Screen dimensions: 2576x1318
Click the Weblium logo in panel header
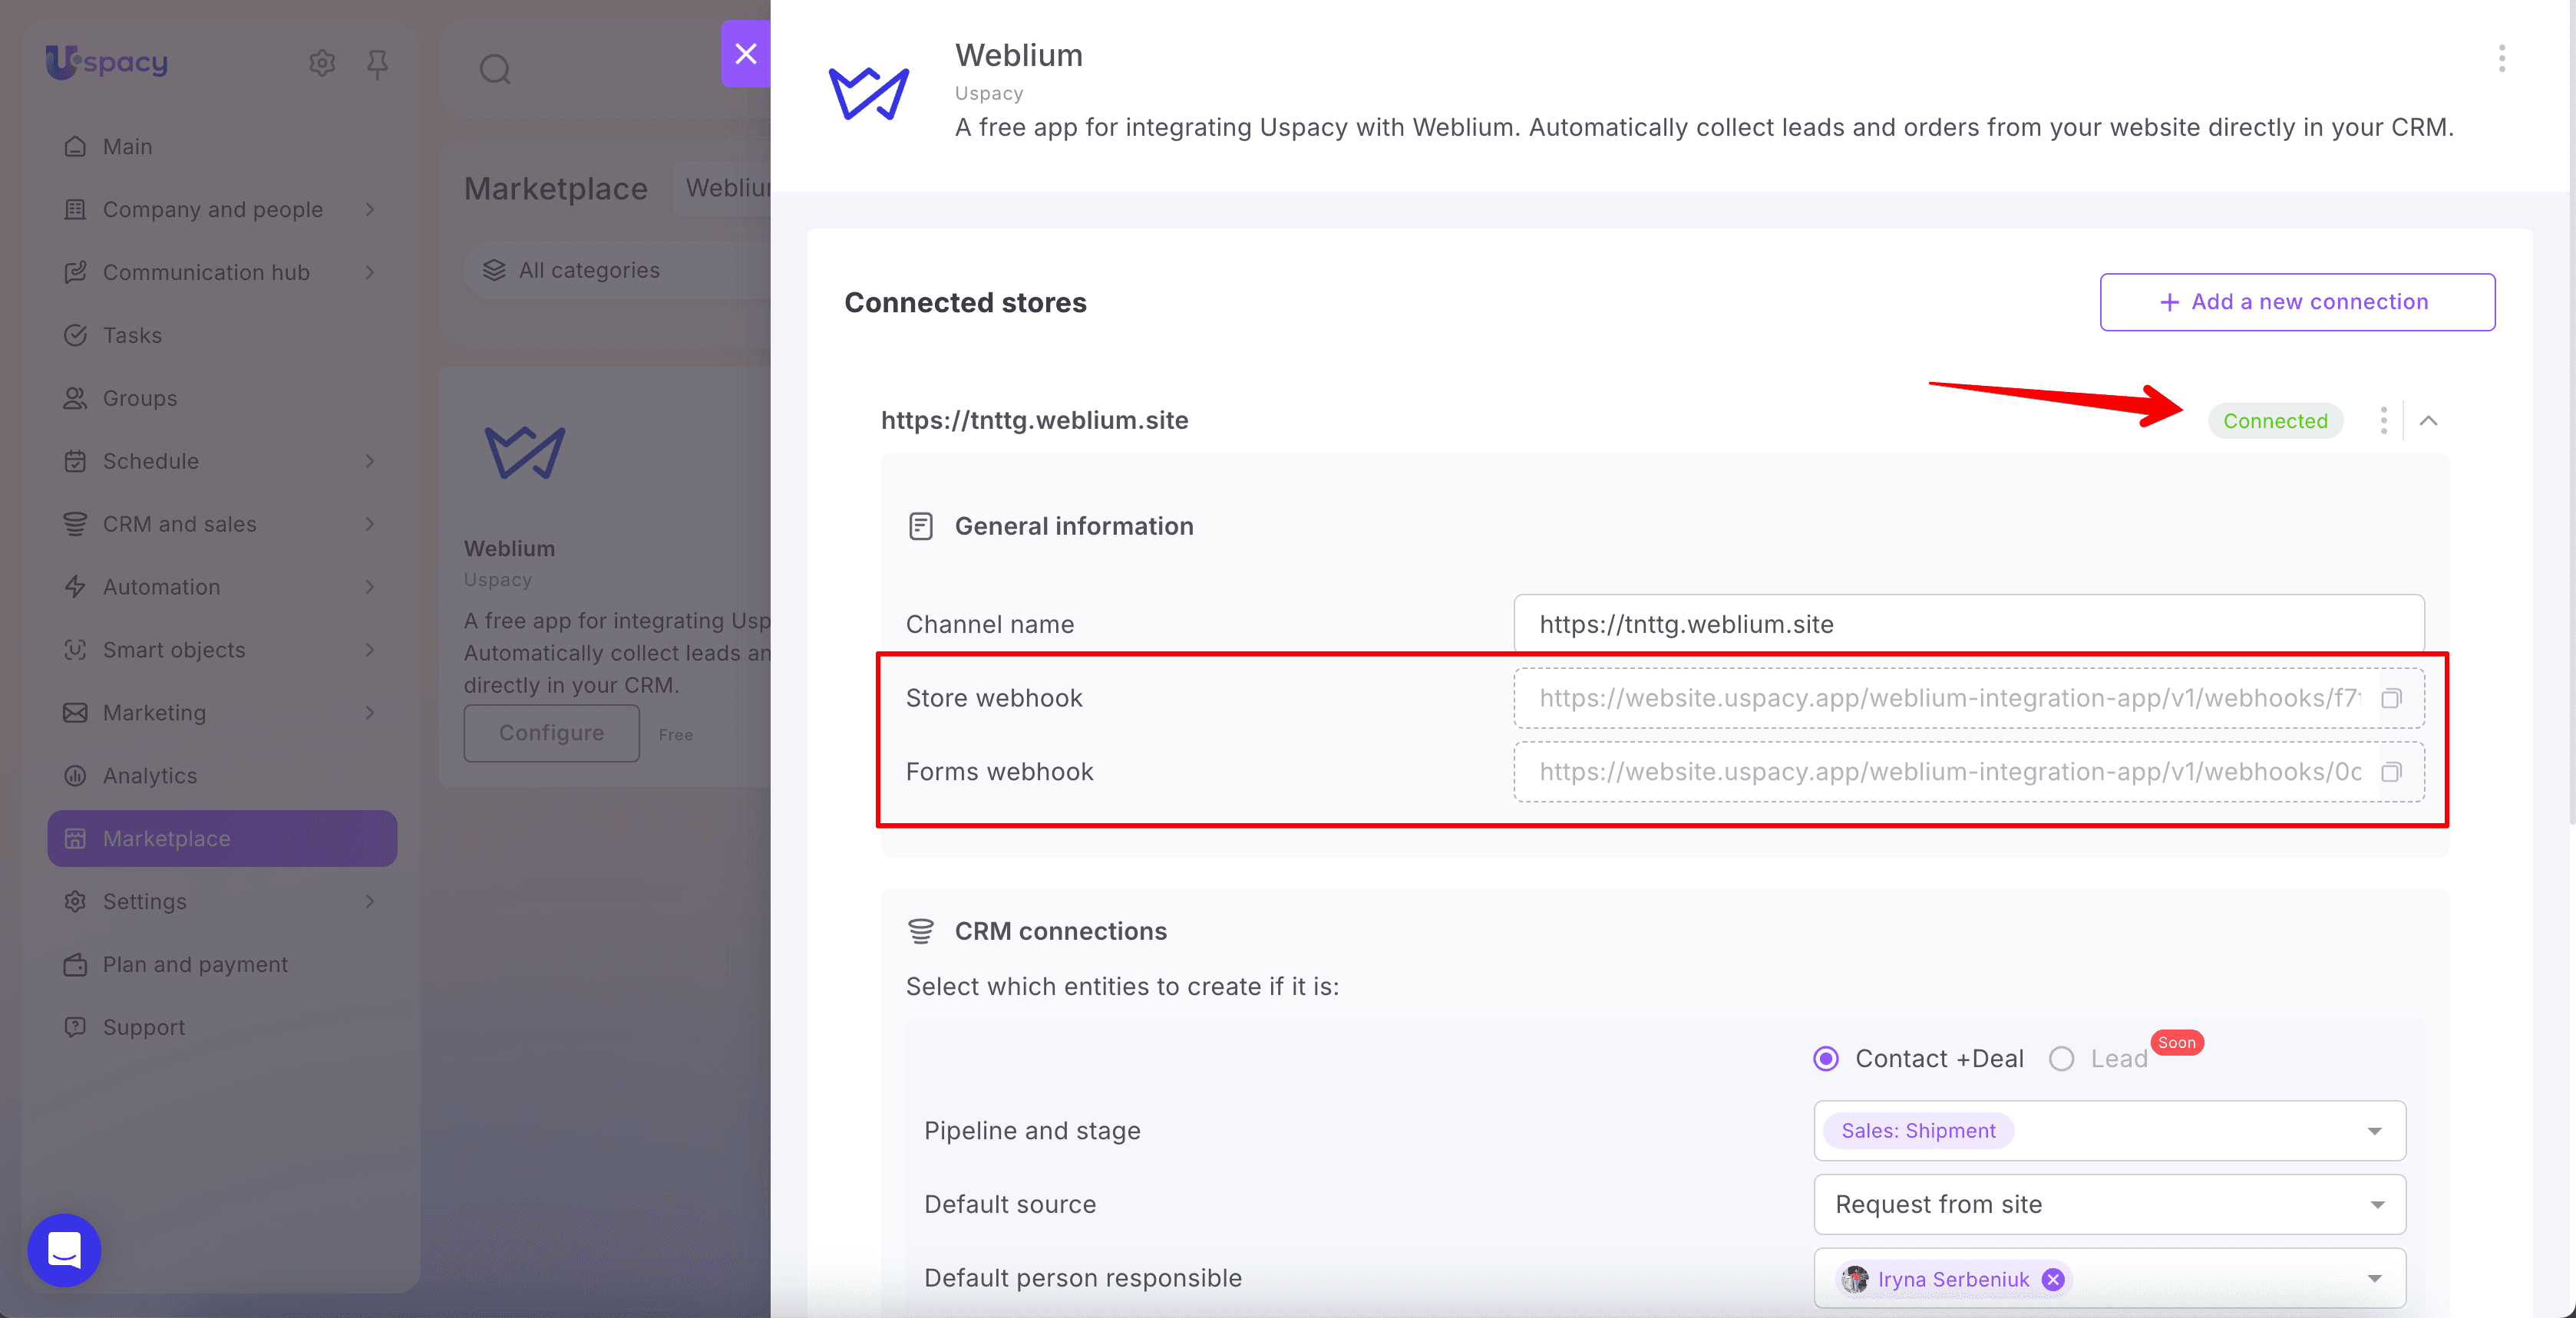tap(868, 92)
